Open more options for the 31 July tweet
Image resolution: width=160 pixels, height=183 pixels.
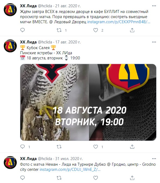coord(154,159)
